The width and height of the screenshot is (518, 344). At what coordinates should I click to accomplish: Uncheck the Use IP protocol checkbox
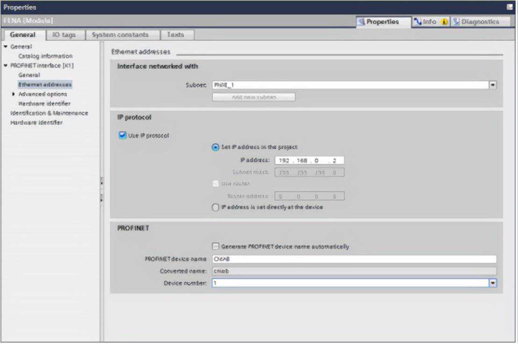(122, 136)
